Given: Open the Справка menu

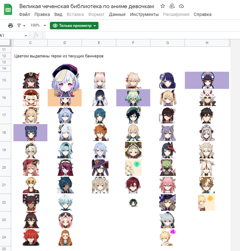Looking at the screenshot, I should click(x=203, y=14).
